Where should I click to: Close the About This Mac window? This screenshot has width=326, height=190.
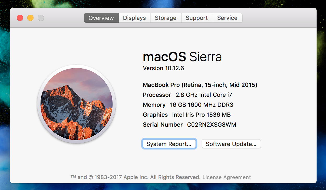pos(20,18)
